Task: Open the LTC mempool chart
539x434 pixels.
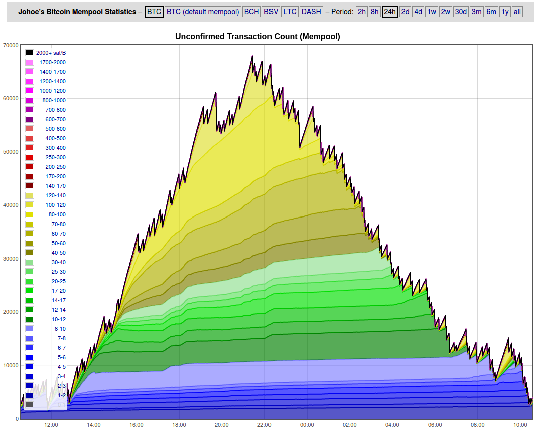Action: pos(290,12)
